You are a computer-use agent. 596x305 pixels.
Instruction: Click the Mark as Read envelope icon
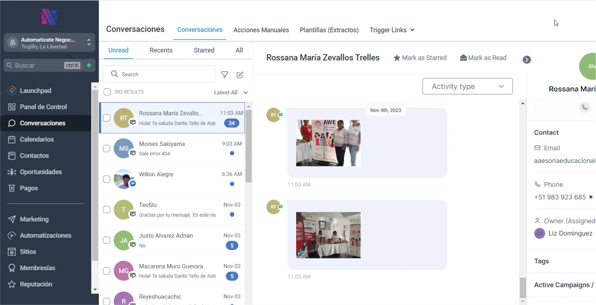[x=463, y=58]
